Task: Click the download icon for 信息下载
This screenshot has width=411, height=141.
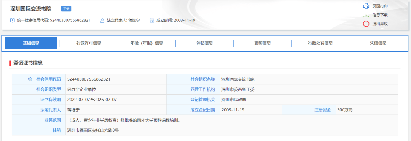Action: coord(366,15)
